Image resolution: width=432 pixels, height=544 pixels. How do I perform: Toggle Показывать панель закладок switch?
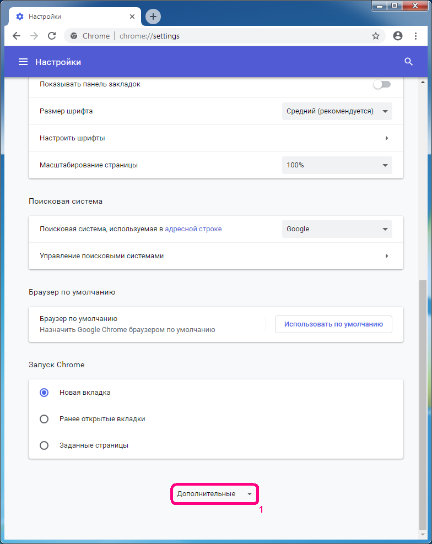coord(381,84)
